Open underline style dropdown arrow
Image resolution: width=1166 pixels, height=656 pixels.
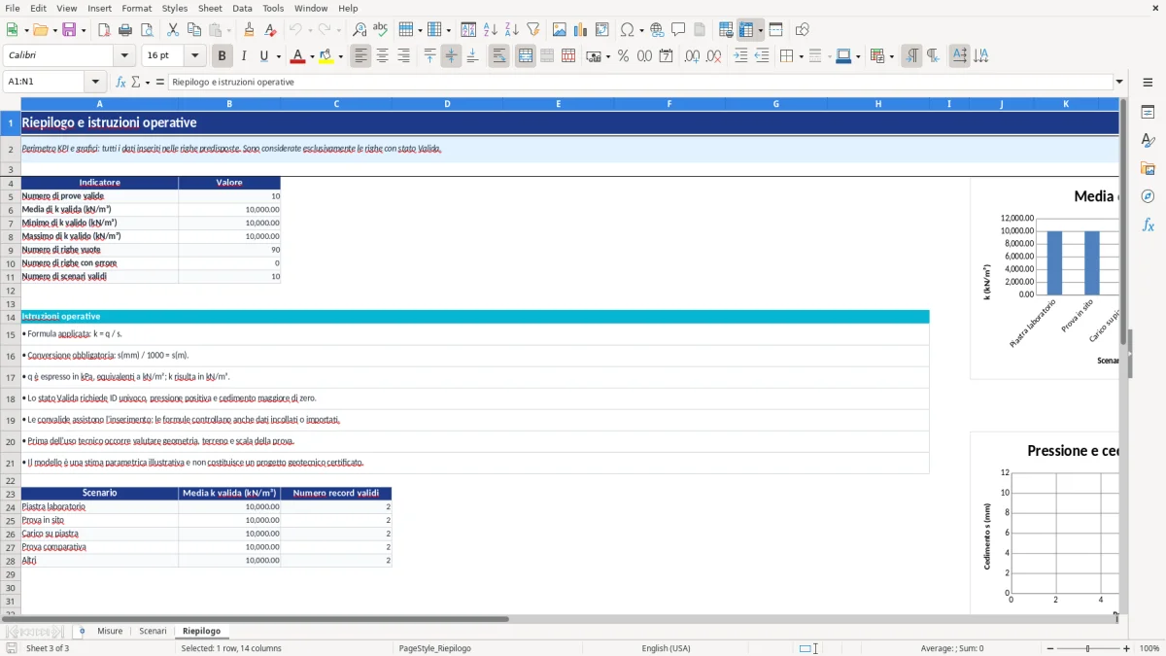point(278,56)
